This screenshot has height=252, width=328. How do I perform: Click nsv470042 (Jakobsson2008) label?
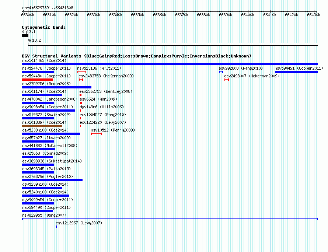coord(50,99)
